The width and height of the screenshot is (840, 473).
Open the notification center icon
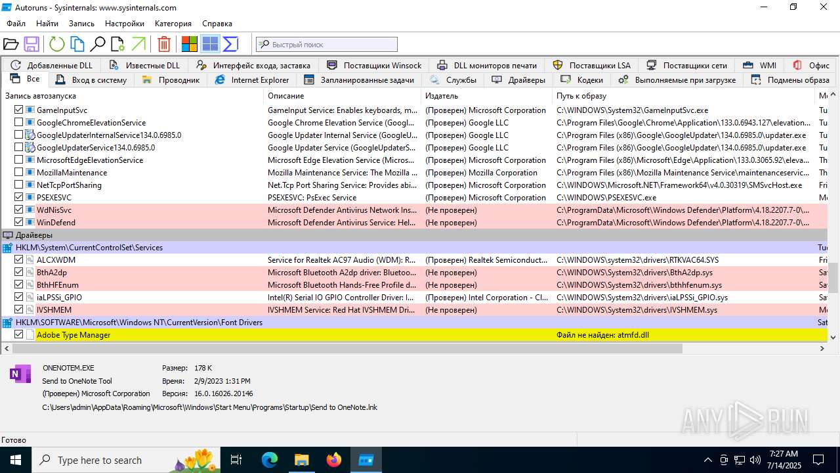(818, 460)
